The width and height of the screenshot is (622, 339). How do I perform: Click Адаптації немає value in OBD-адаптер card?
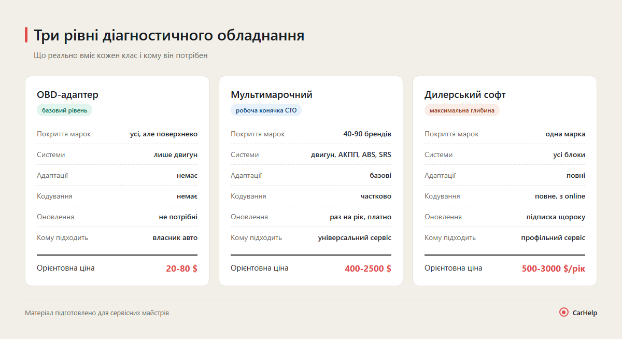[x=187, y=175]
